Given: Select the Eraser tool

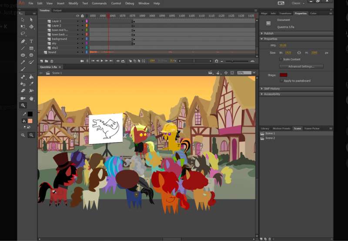Looking at the screenshot, I should [x=23, y=91].
